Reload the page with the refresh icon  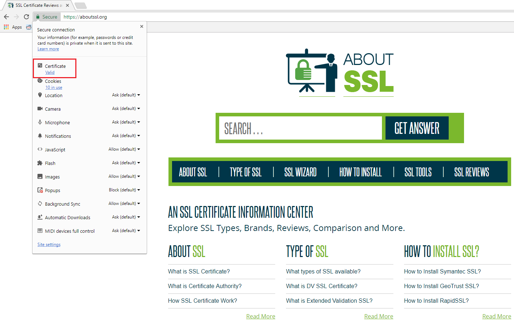pos(26,17)
